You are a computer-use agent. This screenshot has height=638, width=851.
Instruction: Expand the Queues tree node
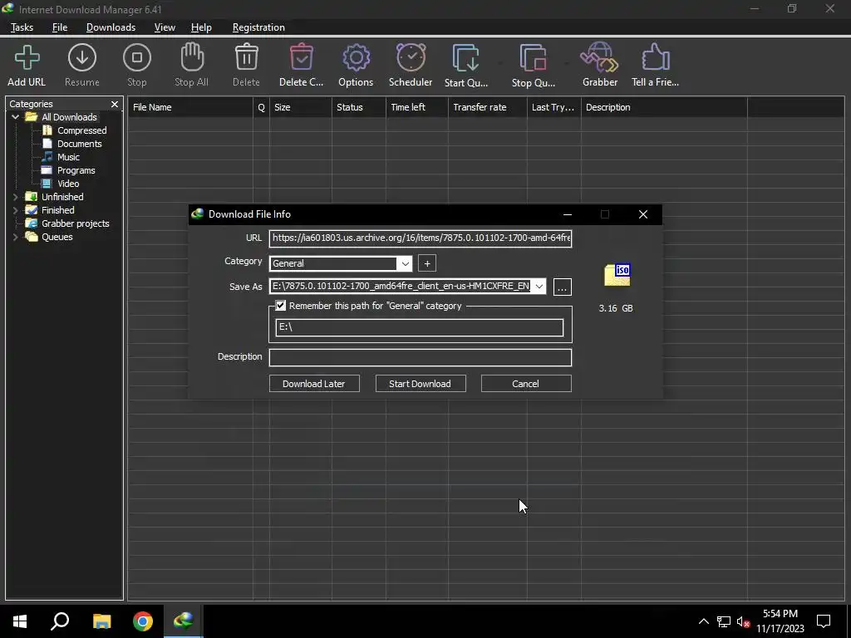[15, 237]
